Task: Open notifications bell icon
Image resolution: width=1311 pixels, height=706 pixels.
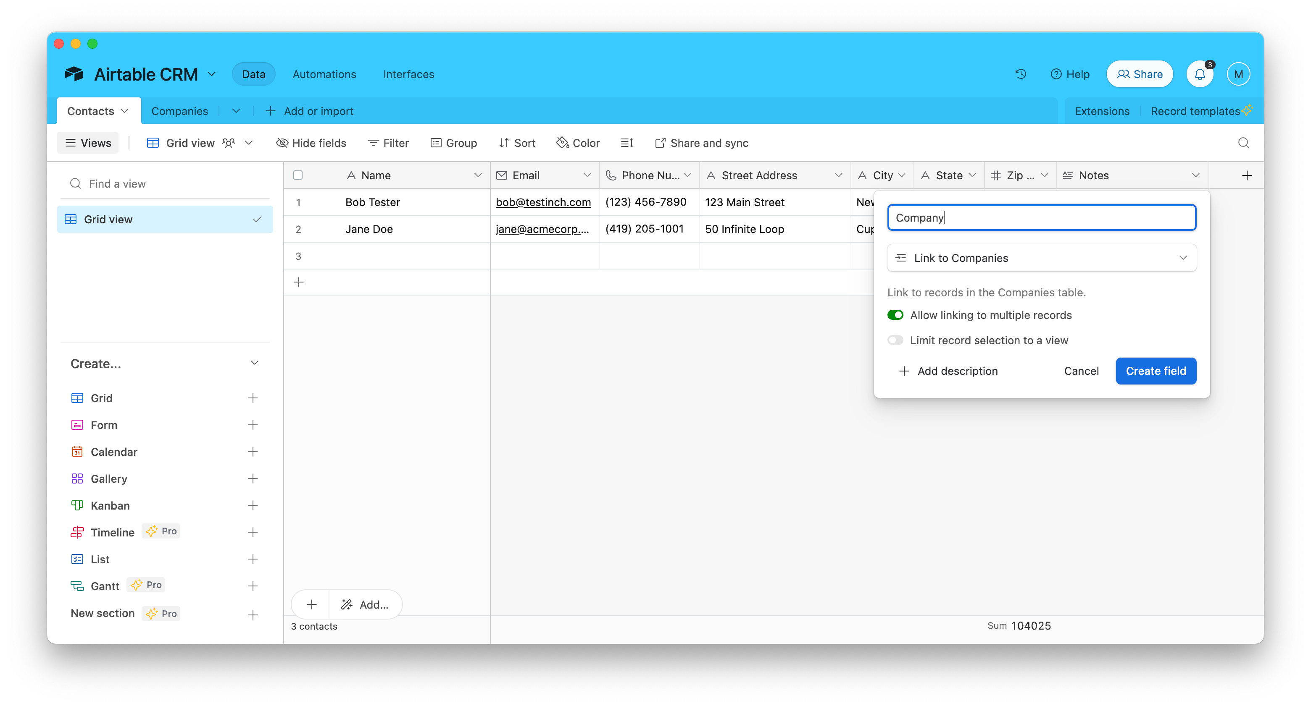Action: [1200, 74]
